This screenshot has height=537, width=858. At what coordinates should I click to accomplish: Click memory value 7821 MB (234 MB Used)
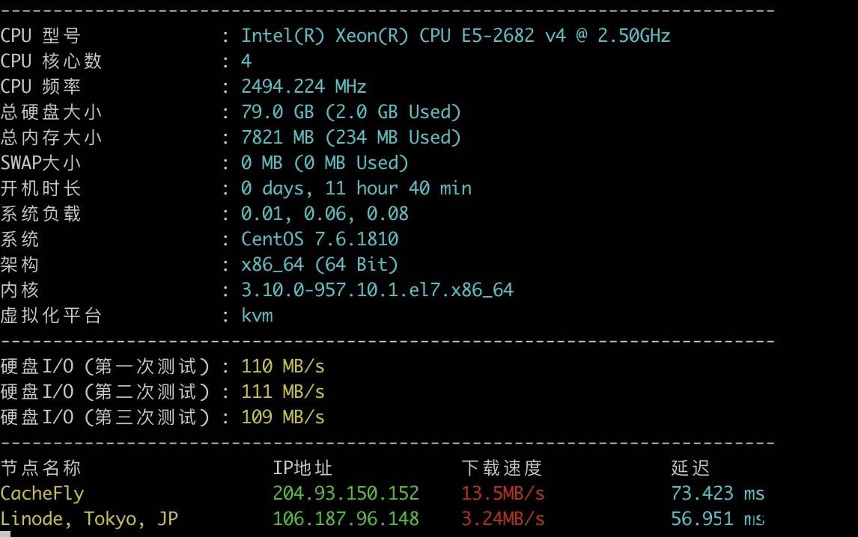point(351,138)
